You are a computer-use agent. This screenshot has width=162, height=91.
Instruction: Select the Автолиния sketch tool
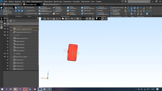[29, 8]
